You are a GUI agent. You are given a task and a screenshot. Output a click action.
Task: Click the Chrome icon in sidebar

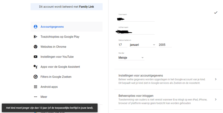click(35, 47)
